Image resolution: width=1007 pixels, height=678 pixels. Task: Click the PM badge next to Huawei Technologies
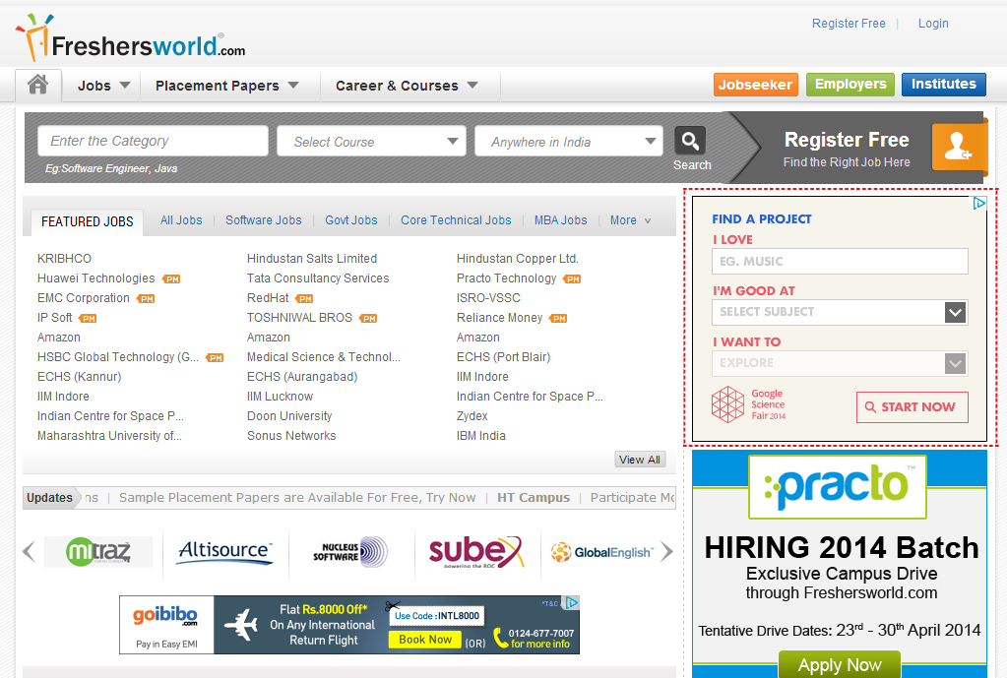tap(171, 279)
